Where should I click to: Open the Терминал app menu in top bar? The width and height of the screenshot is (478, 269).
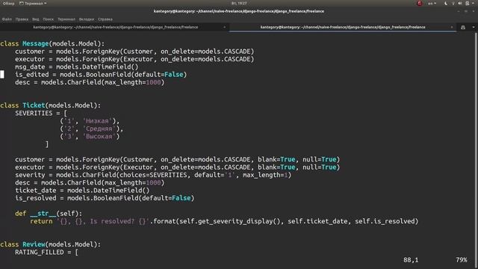click(33, 3)
